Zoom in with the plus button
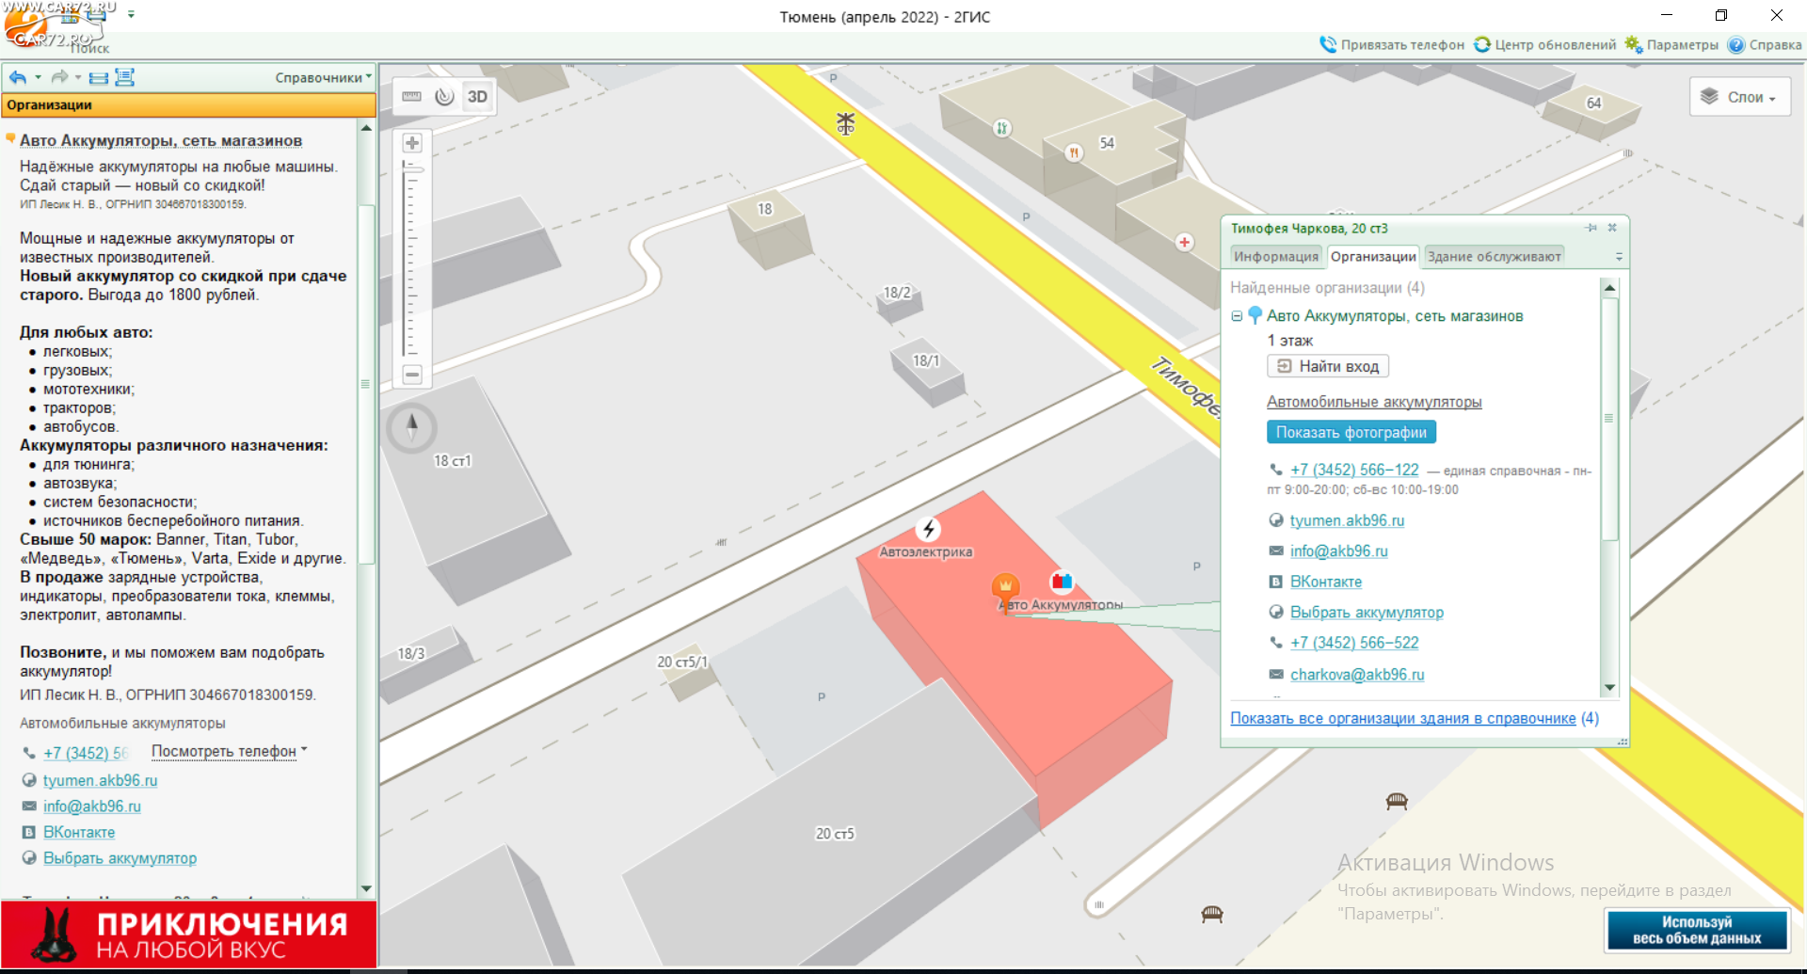The width and height of the screenshot is (1807, 974). pos(412,143)
